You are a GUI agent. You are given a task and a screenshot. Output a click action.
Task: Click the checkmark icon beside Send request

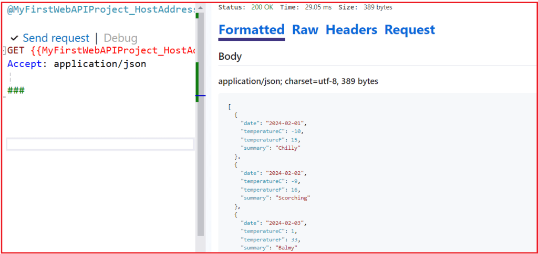point(14,38)
